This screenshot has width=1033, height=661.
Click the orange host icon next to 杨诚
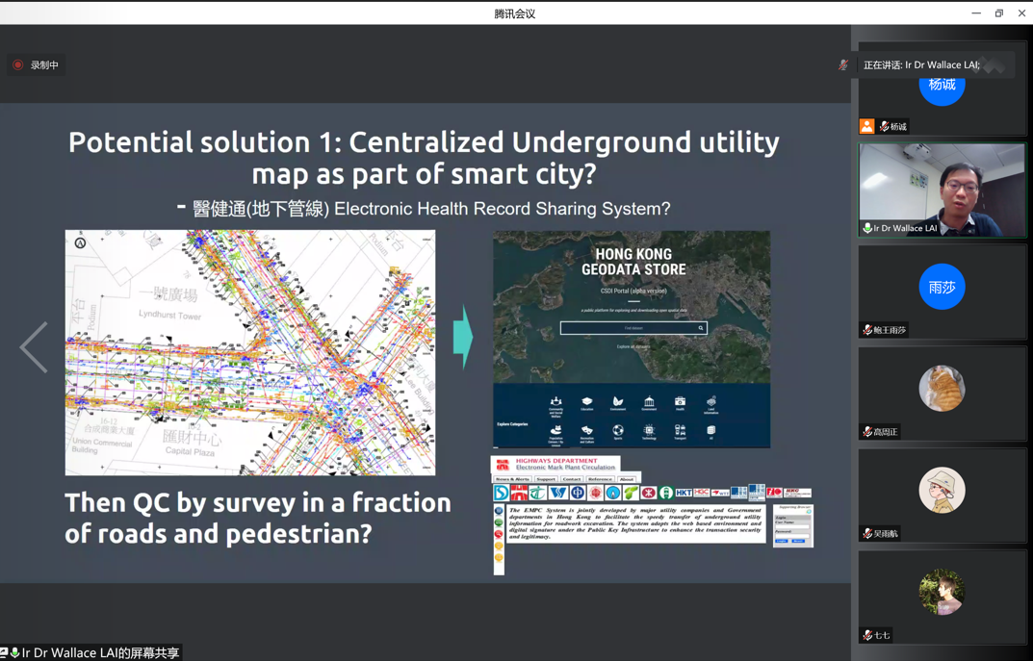coord(867,126)
